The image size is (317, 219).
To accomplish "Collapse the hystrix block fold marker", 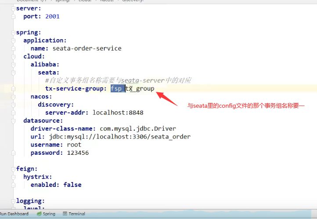I will point(13,177).
